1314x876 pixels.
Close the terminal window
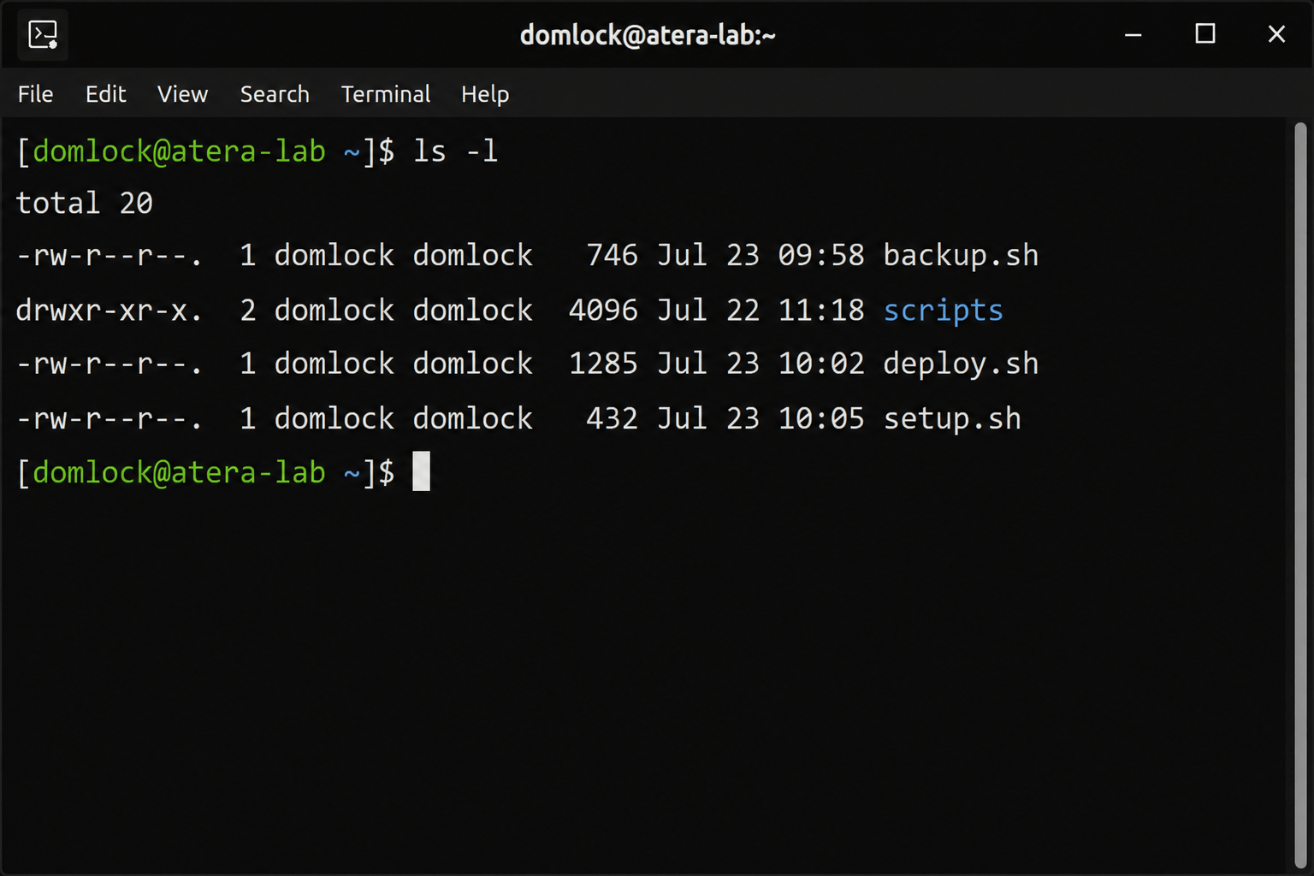(1276, 34)
